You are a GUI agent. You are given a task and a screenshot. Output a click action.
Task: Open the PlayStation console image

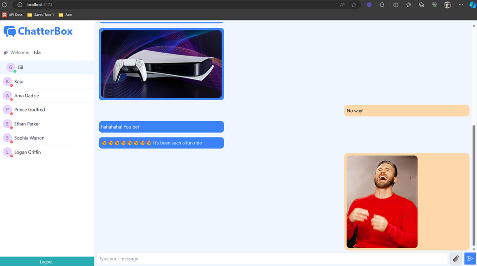point(161,64)
